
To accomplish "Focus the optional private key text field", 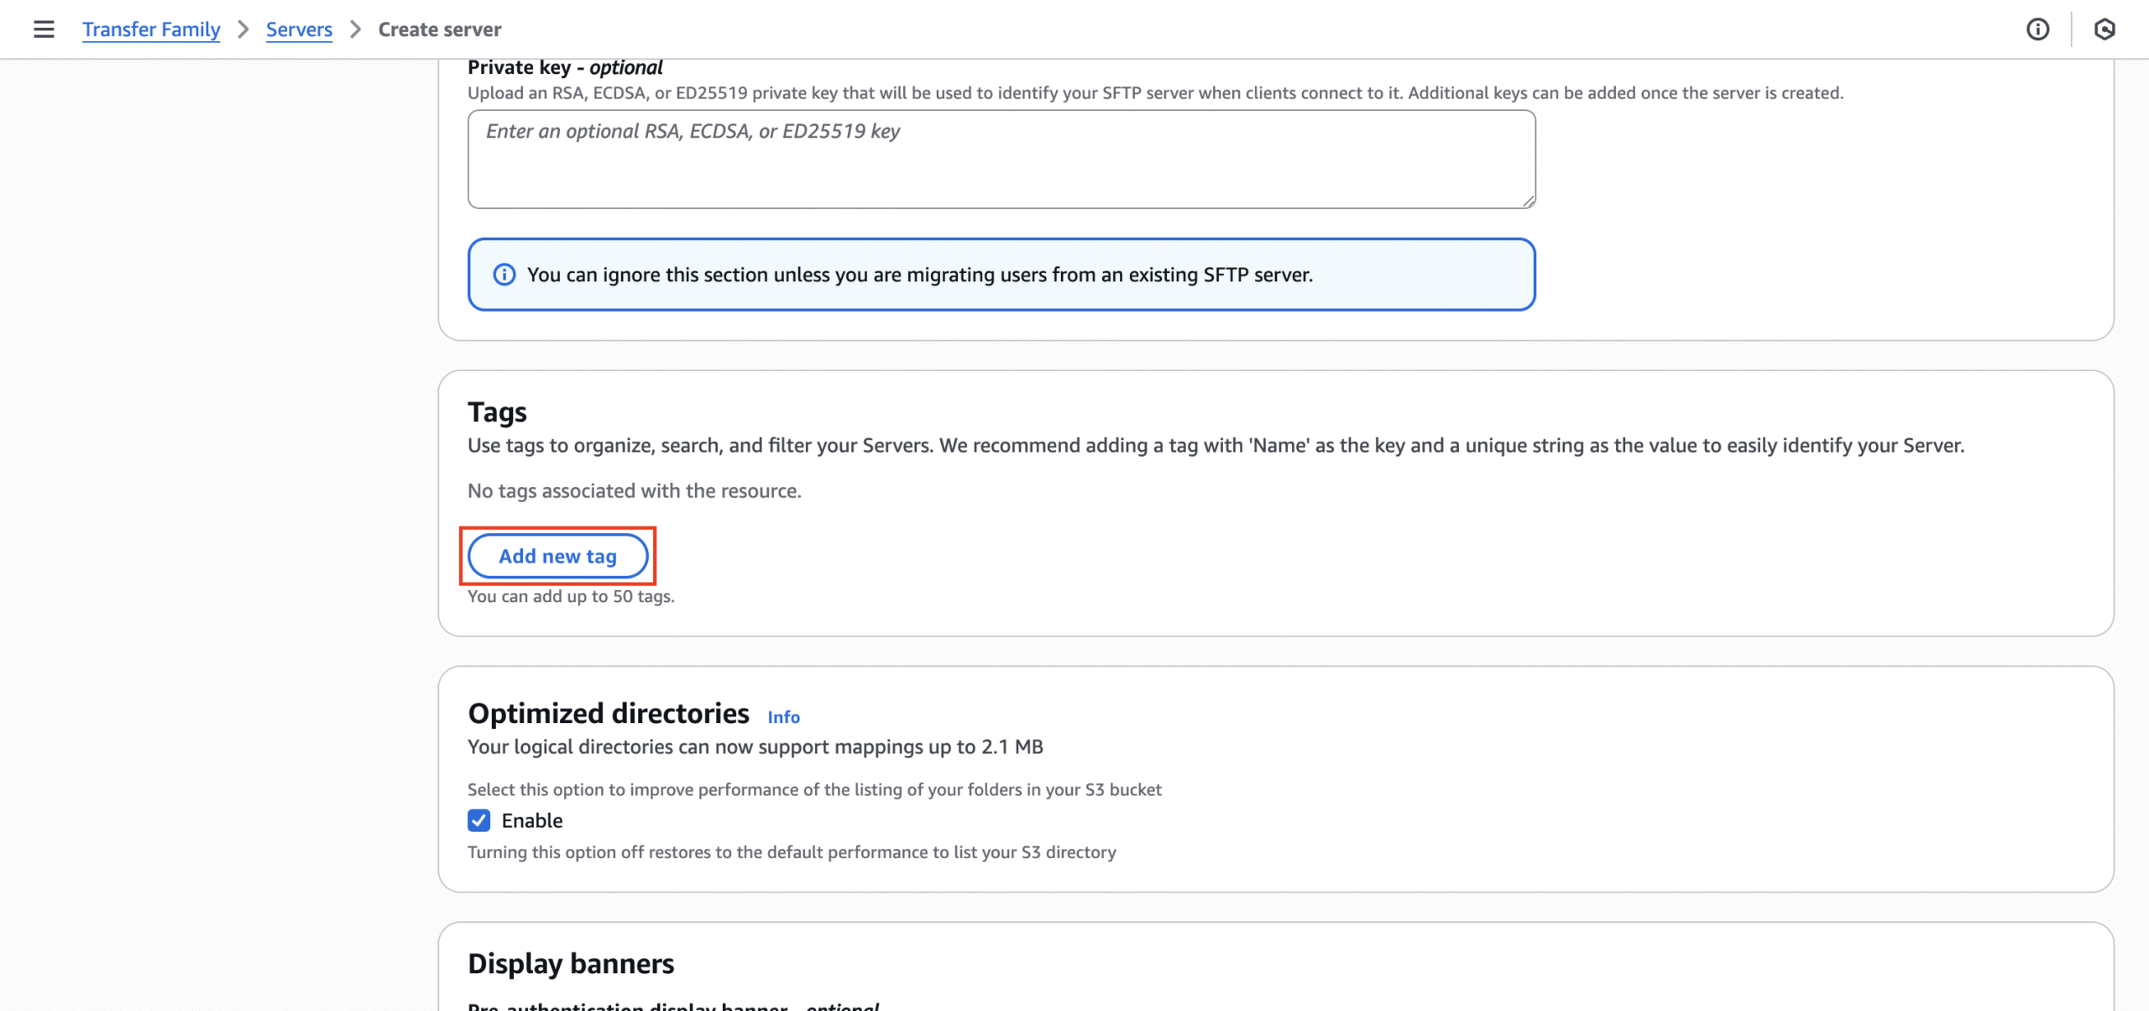I will coord(1001,160).
